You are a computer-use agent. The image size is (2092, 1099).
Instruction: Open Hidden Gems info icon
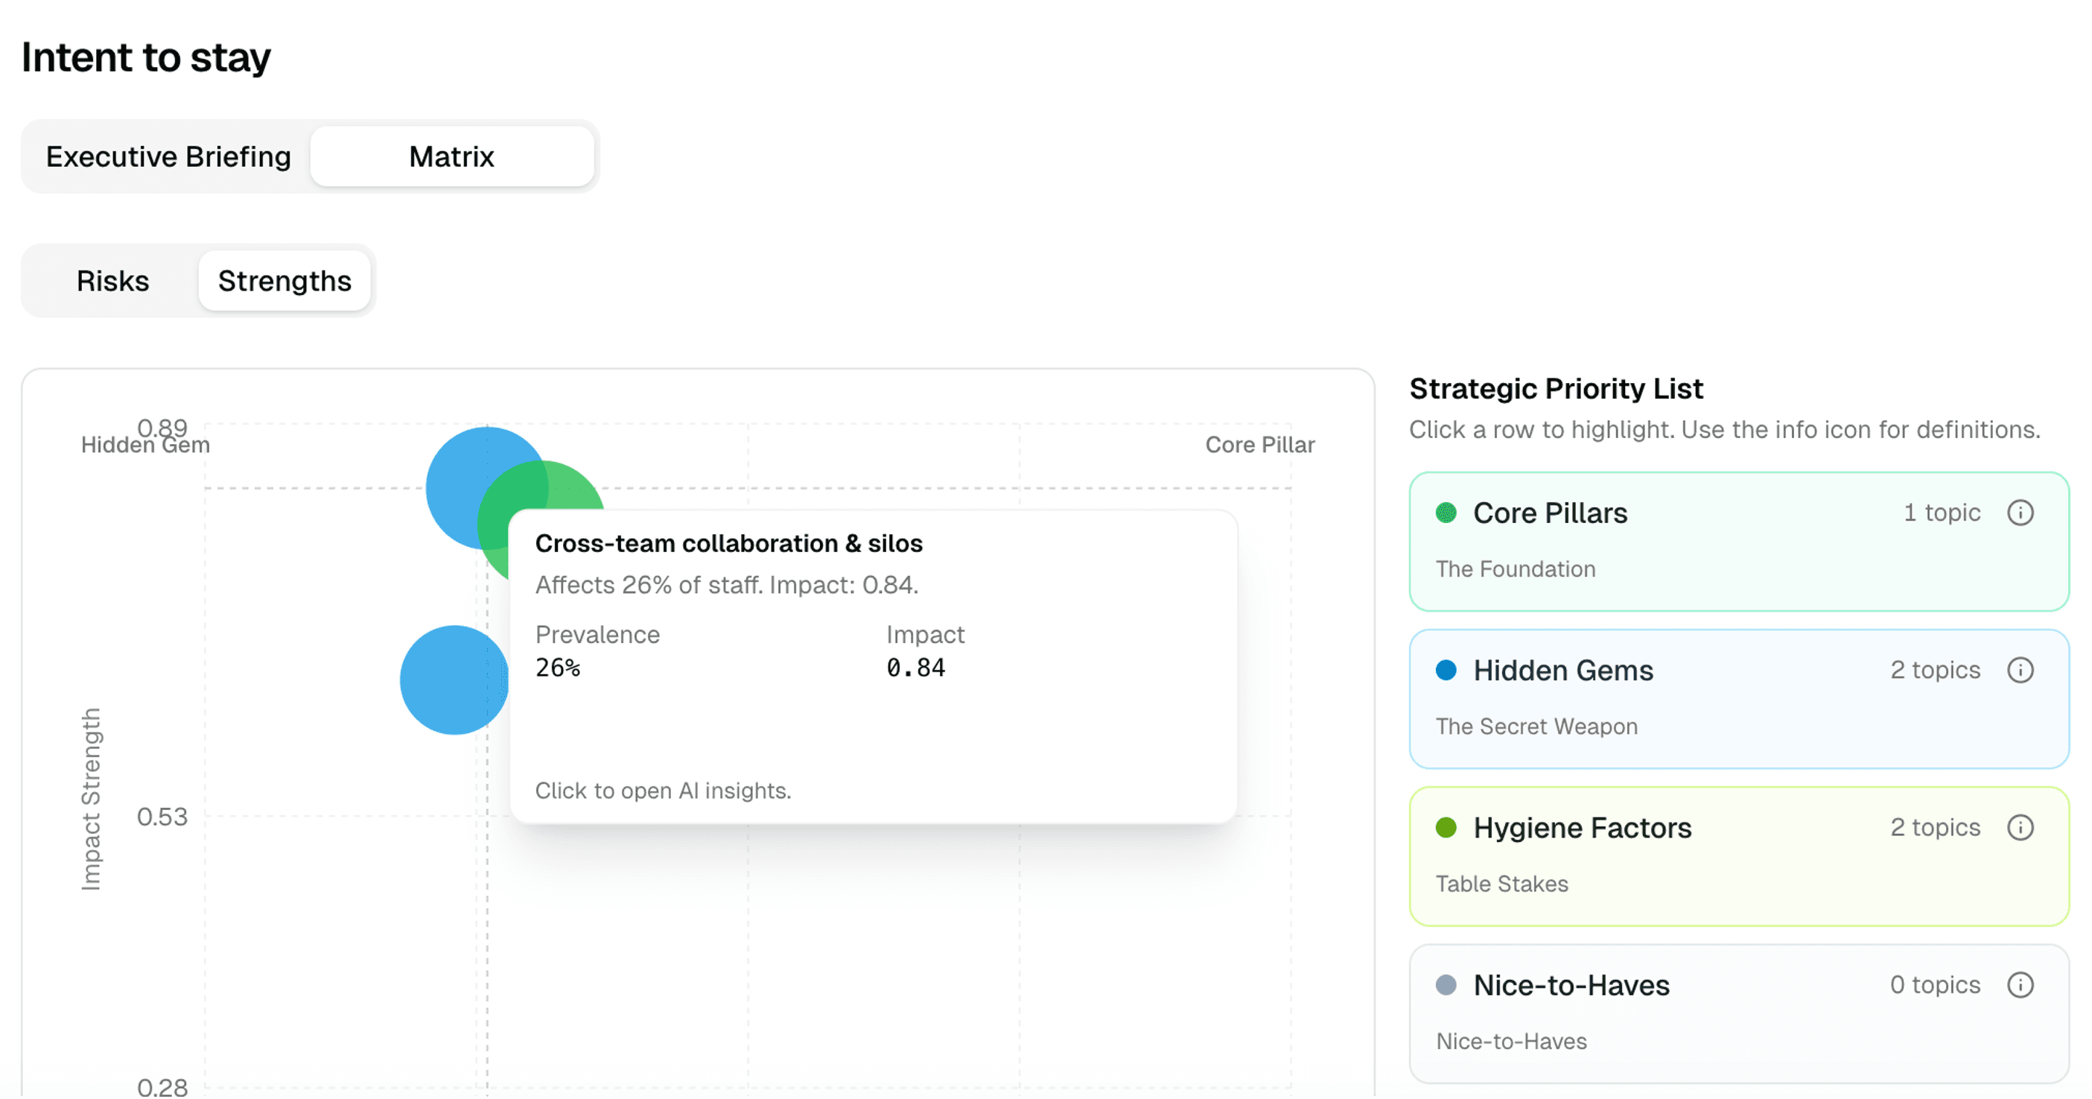2020,670
